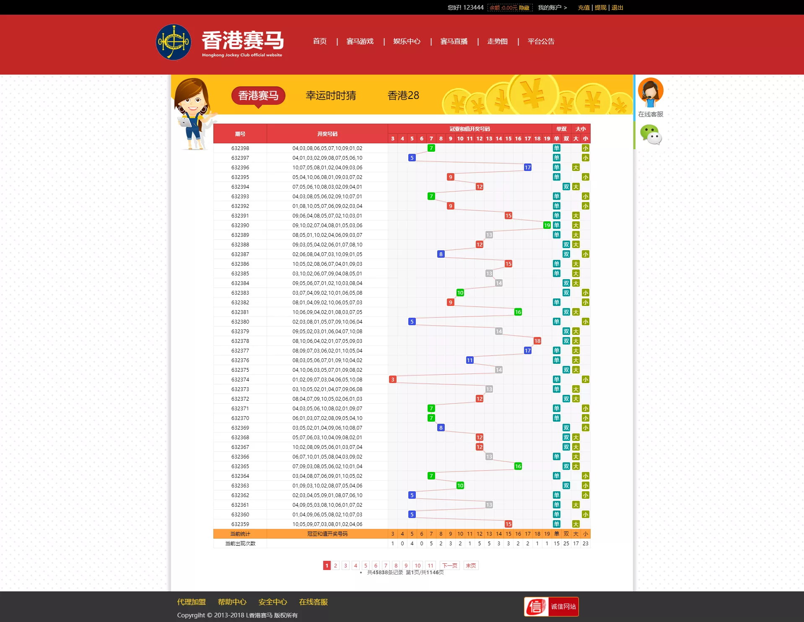Go to the next page via 下一页

pos(449,565)
